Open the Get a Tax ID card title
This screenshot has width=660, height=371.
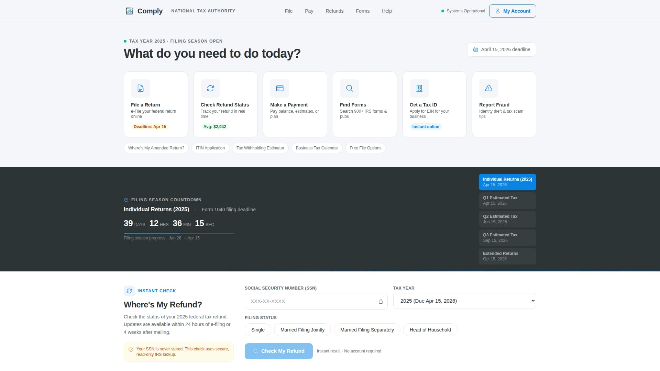[x=423, y=105]
